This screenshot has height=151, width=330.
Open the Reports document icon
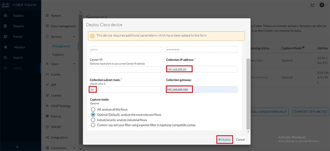[5, 26]
